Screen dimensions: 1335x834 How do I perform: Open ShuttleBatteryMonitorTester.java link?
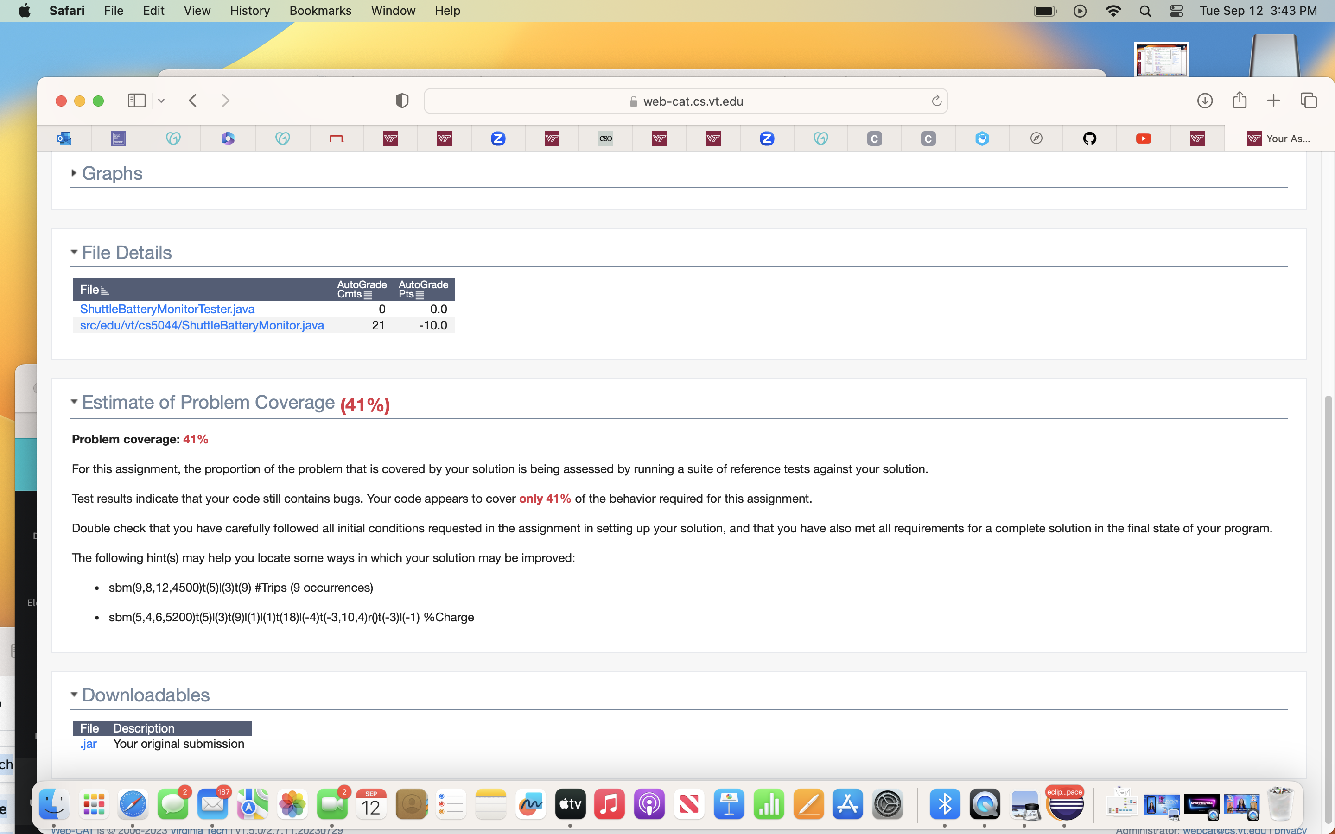pos(167,309)
